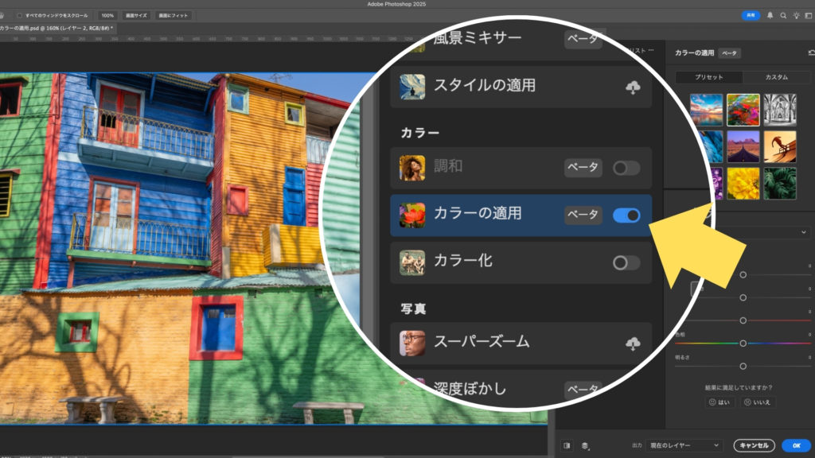The image size is (815, 458).
Task: Check すべてのウィンドウをスクロール option
Action: pos(20,15)
